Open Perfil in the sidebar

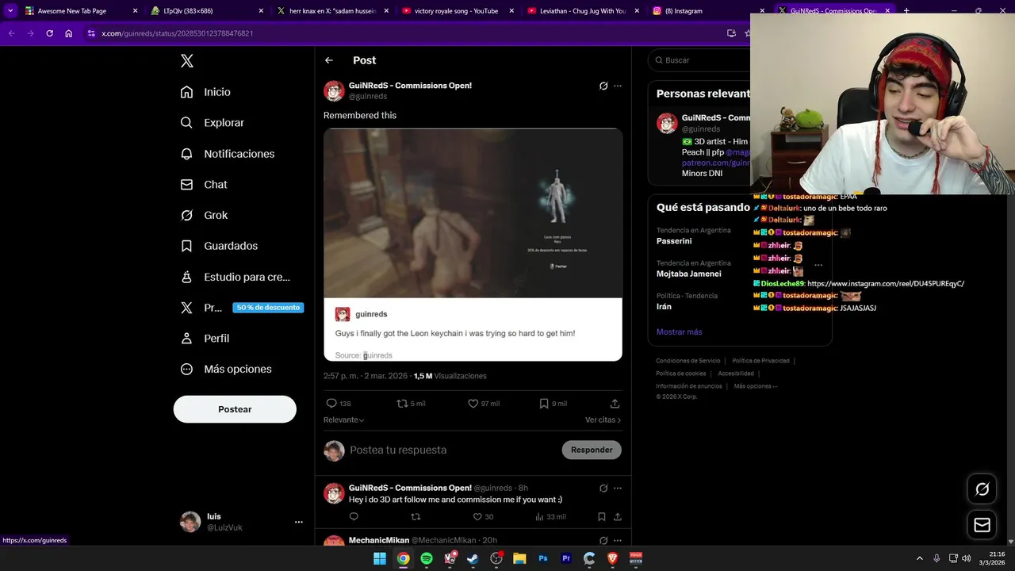pos(205,339)
